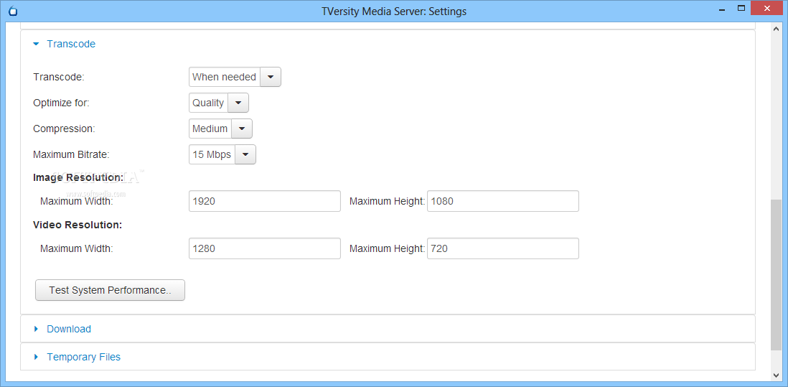Click the 'Image Resolution:' heading
Screen dimensions: 788x387
click(x=78, y=177)
